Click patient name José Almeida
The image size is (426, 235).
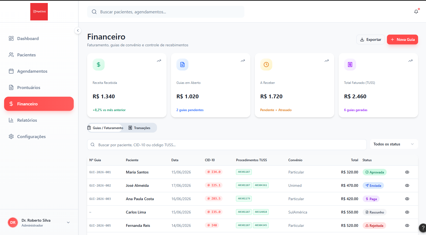(x=137, y=185)
